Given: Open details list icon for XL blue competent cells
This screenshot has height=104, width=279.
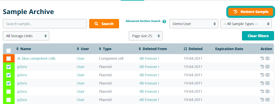Looking at the screenshot, I should point(267,58).
